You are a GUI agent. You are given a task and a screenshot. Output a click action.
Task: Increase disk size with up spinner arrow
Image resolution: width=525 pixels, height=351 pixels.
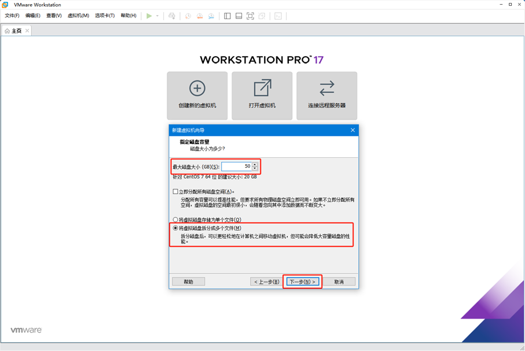pos(255,164)
